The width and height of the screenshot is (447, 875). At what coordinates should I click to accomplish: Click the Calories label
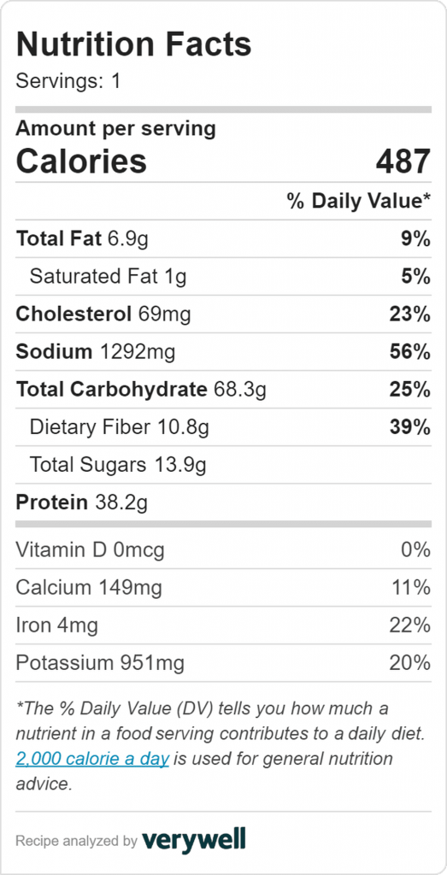click(81, 161)
